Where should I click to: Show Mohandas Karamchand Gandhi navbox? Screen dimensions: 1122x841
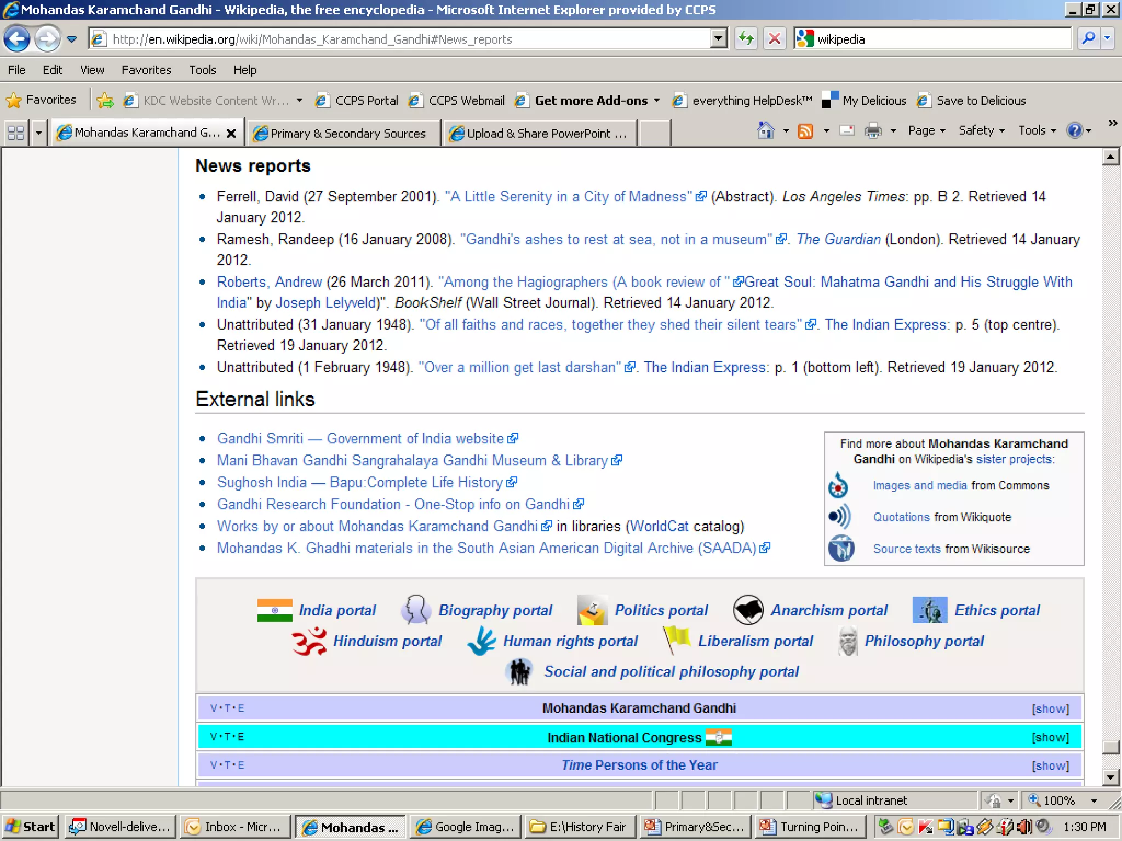(x=1050, y=708)
